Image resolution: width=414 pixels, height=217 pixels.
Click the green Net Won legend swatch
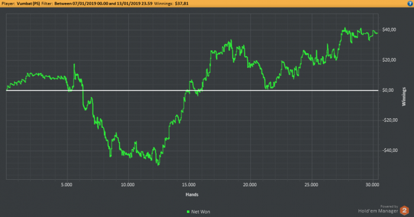point(188,212)
